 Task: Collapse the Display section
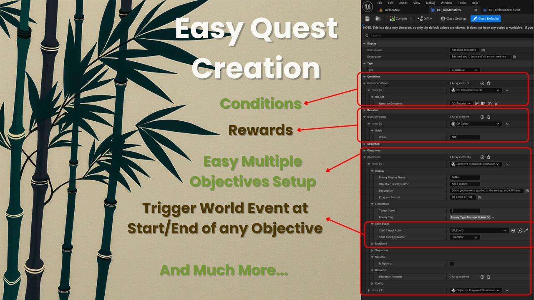364,43
